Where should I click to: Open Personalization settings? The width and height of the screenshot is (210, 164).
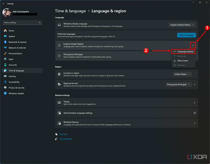(x=15, y=54)
